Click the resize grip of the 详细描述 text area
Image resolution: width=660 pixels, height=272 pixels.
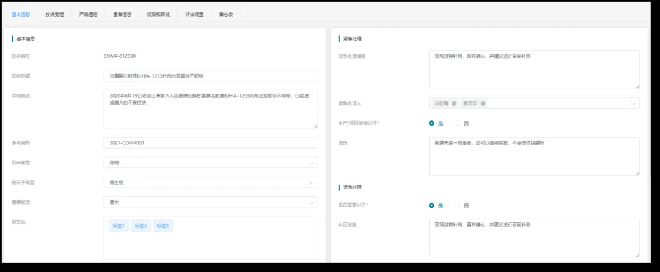[316, 126]
